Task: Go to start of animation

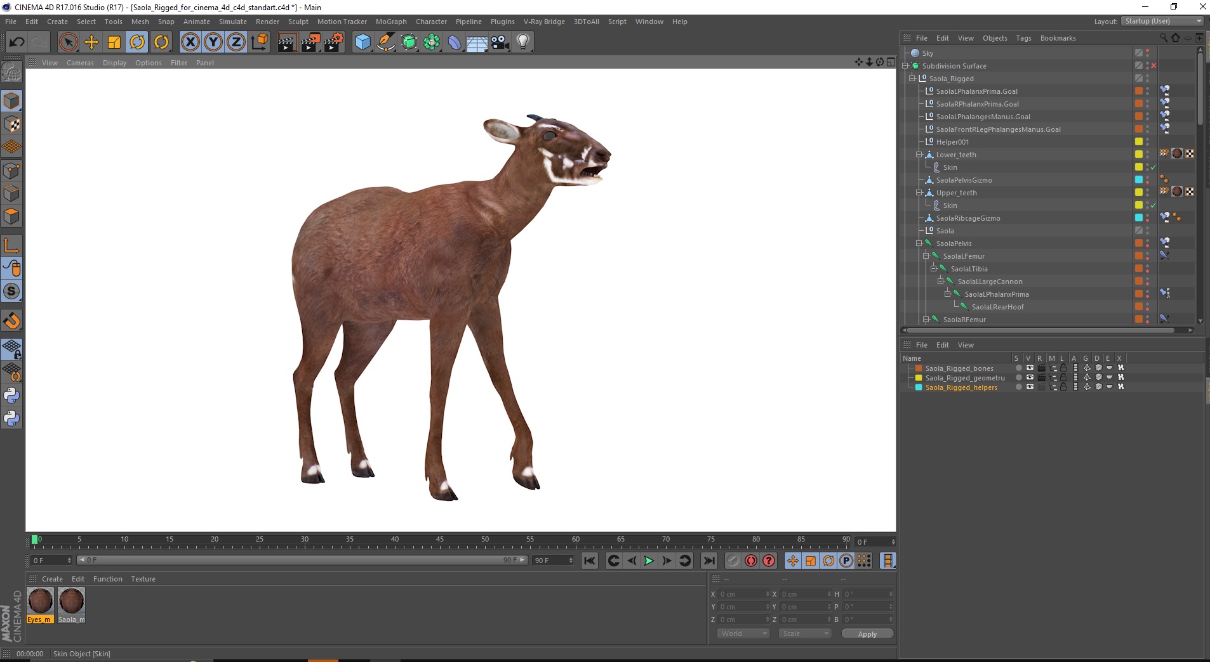Action: point(590,561)
